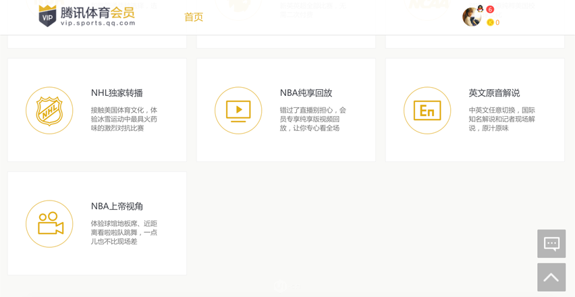This screenshot has height=297, width=575.
Task: Click the gold coin icon
Action: click(x=490, y=22)
